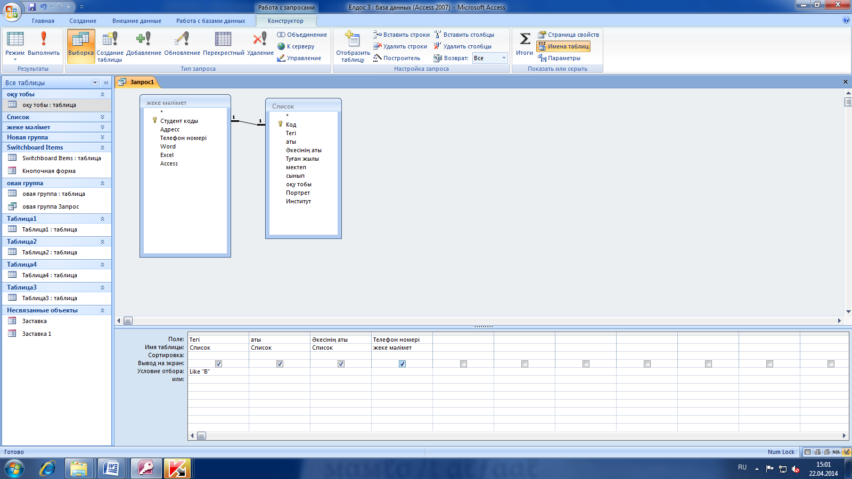Open Кнопочная форма in navigation pane
The width and height of the screenshot is (852, 479).
tap(56, 171)
